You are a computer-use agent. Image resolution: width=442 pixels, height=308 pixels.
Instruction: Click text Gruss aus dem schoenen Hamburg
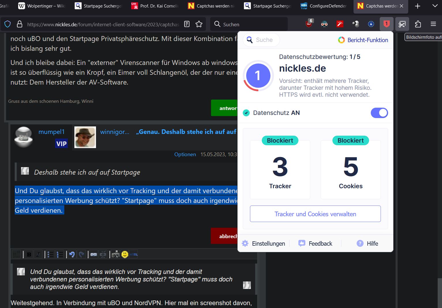point(51,101)
